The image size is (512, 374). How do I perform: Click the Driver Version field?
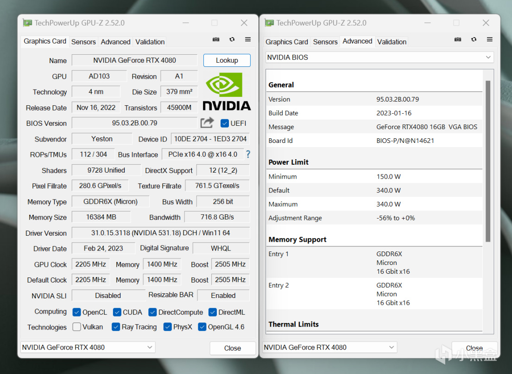click(x=161, y=233)
